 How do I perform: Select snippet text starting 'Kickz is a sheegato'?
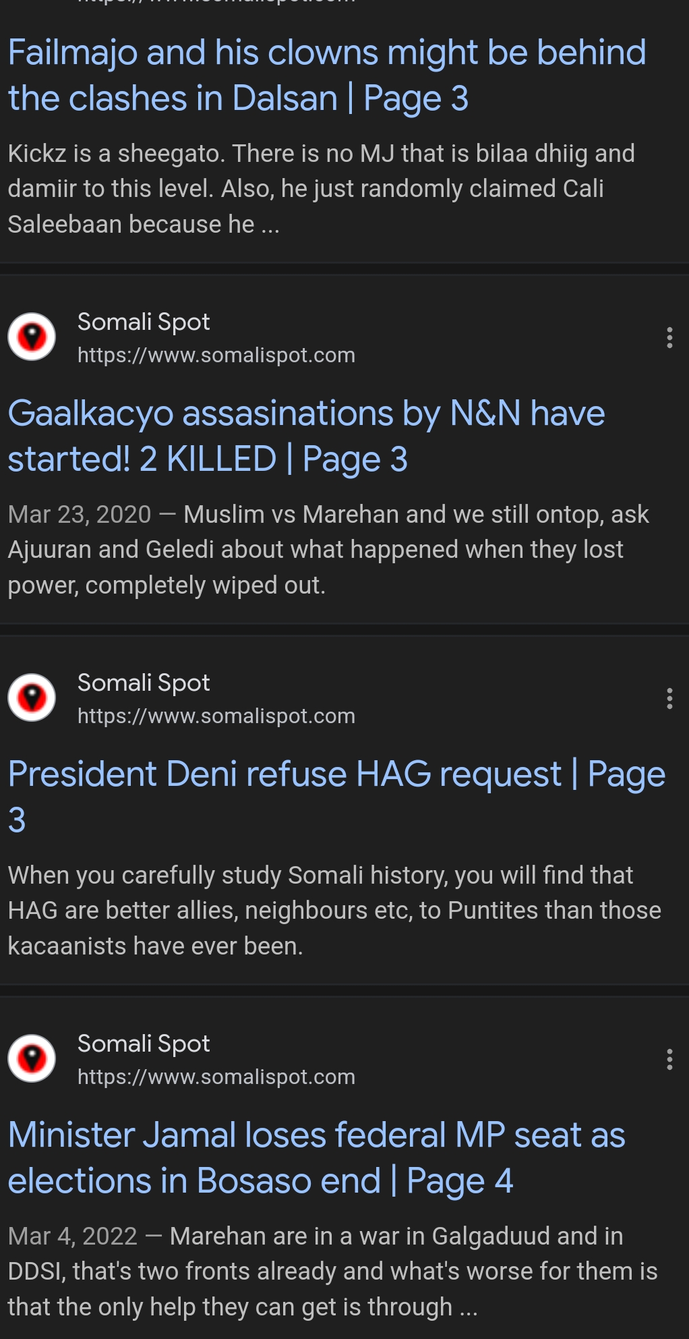pyautogui.click(x=322, y=189)
